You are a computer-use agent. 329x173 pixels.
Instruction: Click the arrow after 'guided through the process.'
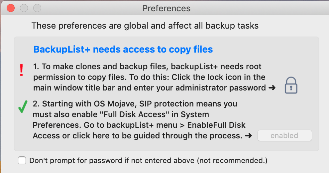(x=248, y=136)
